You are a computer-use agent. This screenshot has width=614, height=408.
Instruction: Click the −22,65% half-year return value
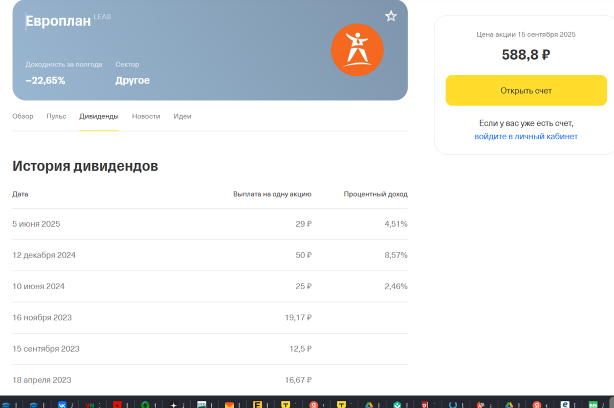(46, 80)
